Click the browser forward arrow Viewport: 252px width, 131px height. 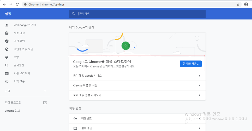coord(11,4)
